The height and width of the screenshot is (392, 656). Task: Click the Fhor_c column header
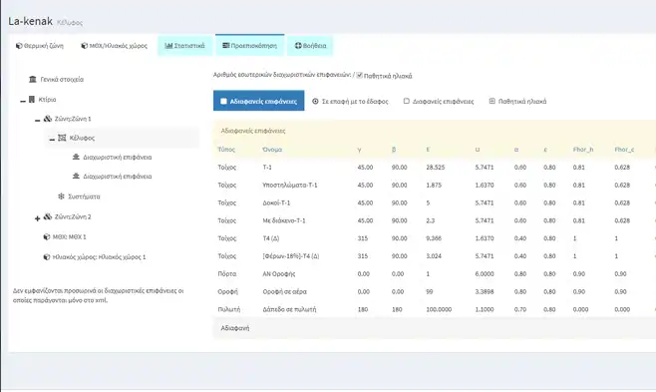pyautogui.click(x=624, y=150)
